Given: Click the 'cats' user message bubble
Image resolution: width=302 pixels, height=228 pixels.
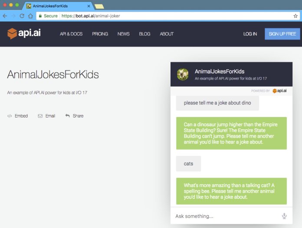Looking at the screenshot, I should pos(188,164).
